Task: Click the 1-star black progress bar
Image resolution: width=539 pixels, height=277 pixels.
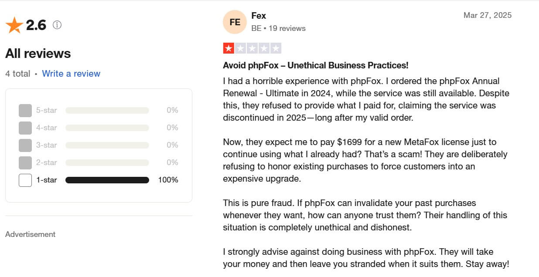Action: (x=107, y=180)
